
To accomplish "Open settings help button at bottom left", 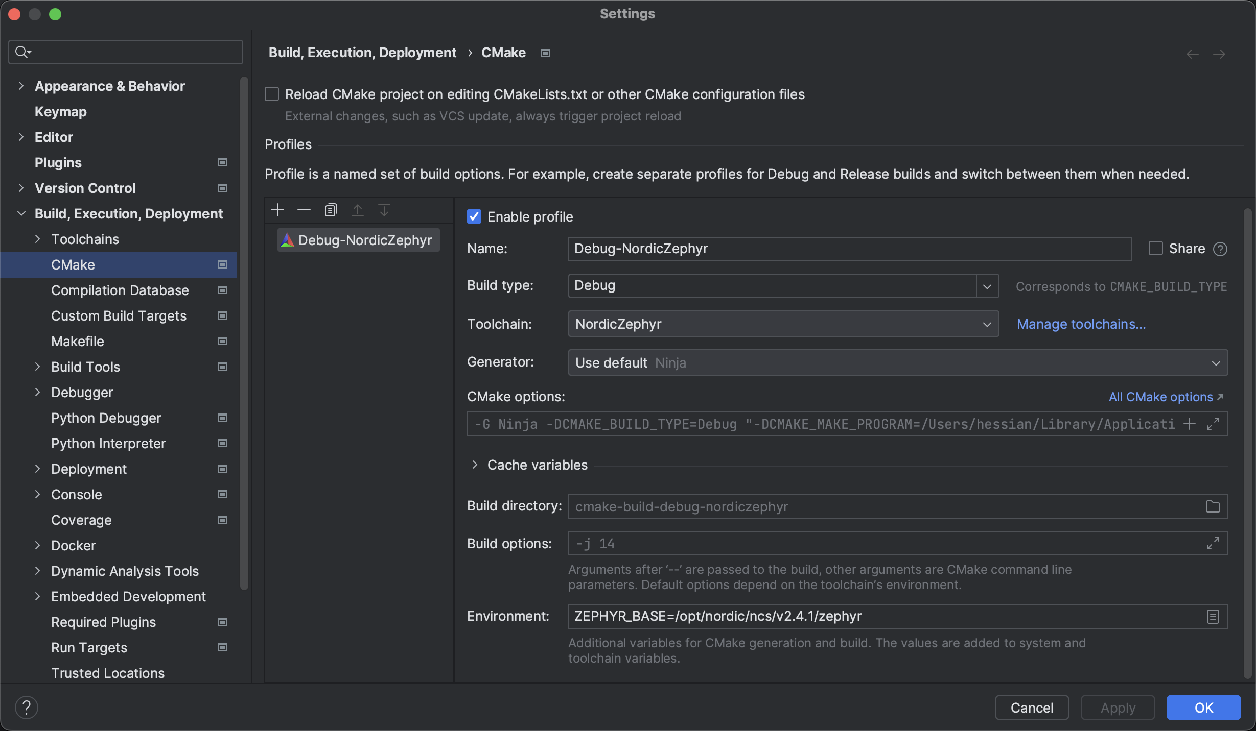I will [x=27, y=708].
